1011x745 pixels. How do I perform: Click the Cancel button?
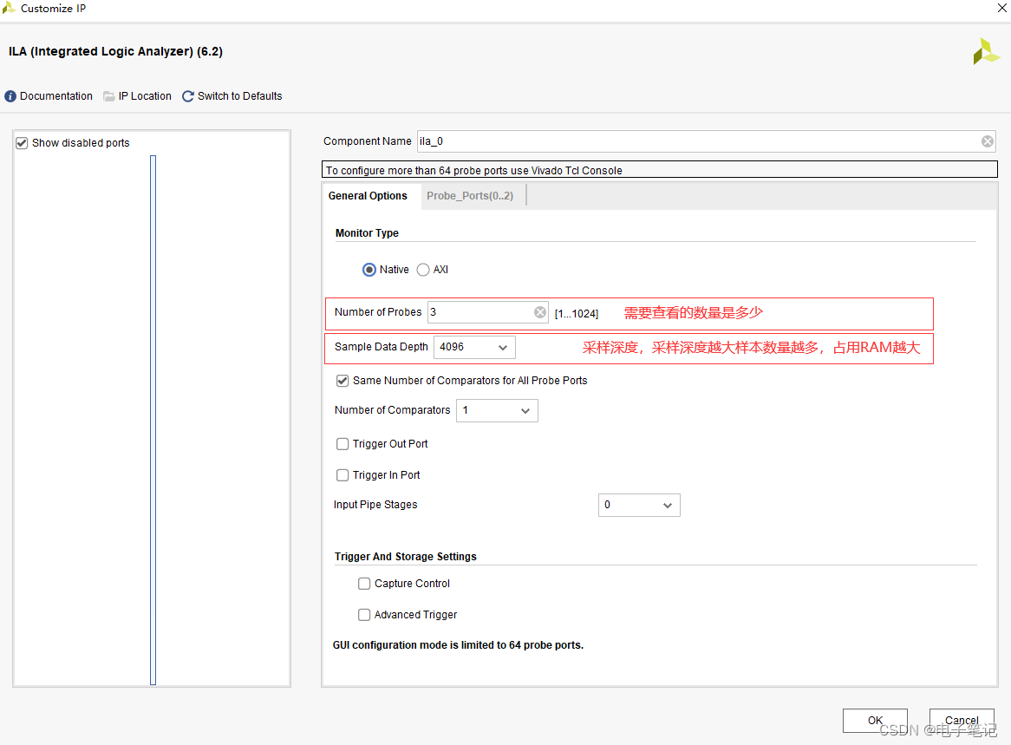962,721
